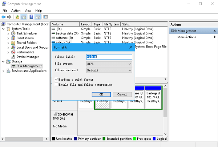Open the File system NTFS dropdown

(x=109, y=64)
